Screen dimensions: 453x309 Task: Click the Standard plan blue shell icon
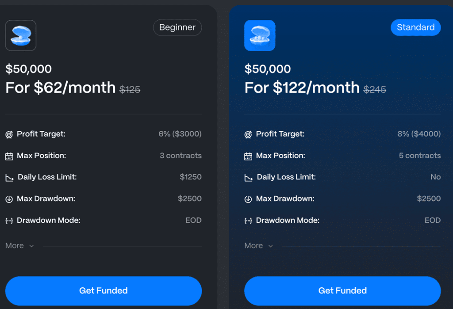(260, 35)
